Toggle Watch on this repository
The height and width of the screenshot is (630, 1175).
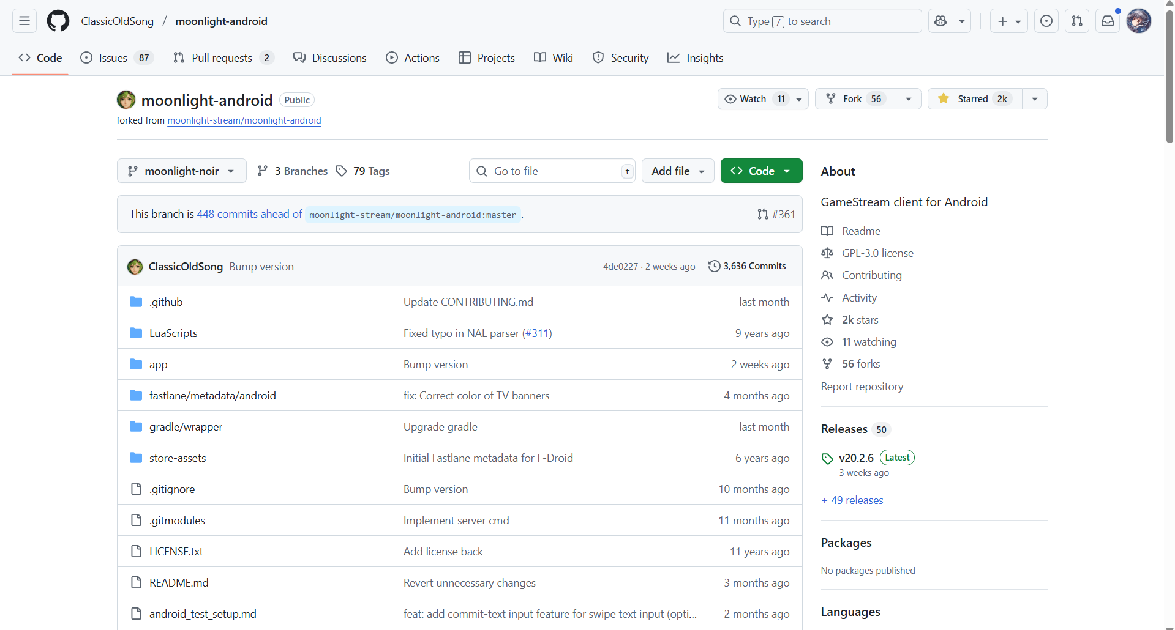[x=754, y=99]
